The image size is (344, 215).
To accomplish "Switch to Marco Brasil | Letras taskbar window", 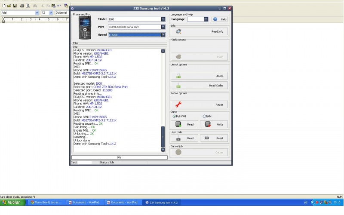I will pyautogui.click(x=46, y=202).
